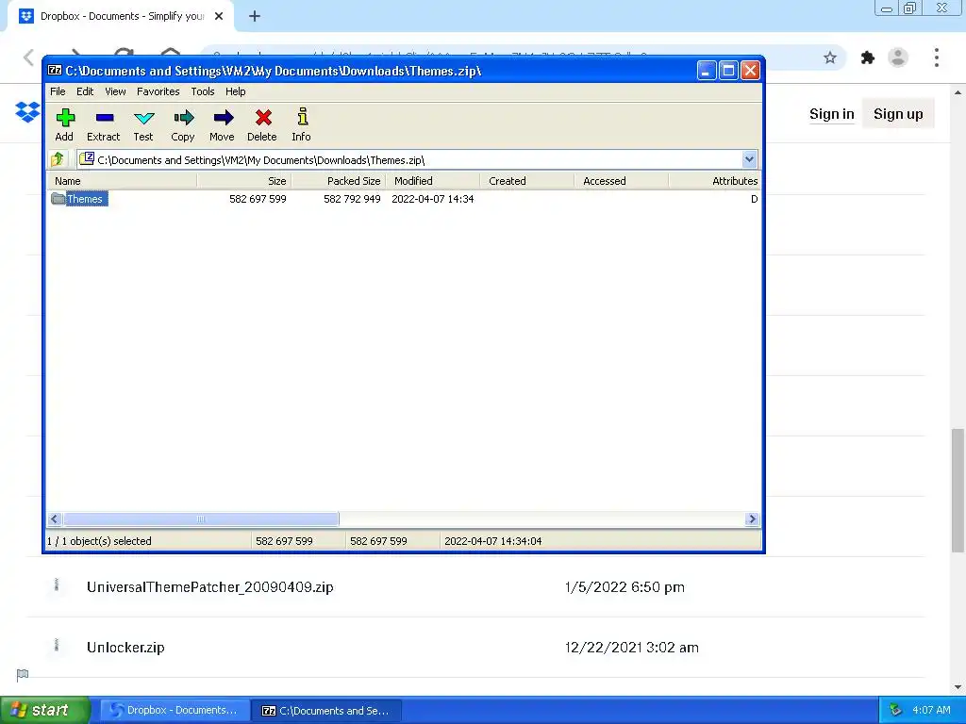Viewport: 966px width, 724px height.
Task: Open the Windows Start button
Action: click(45, 710)
